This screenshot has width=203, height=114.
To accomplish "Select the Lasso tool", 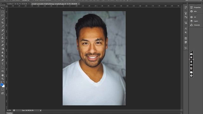I will pos(3,16).
